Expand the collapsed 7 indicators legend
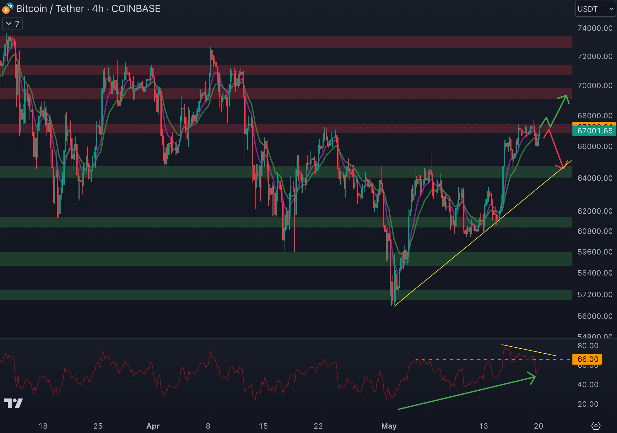 [x=13, y=24]
